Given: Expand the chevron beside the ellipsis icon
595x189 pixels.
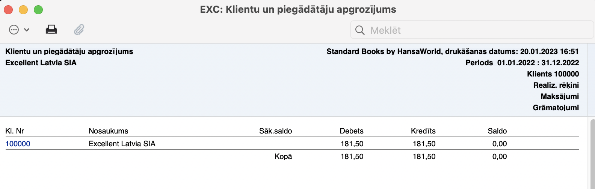Looking at the screenshot, I should click(27, 30).
